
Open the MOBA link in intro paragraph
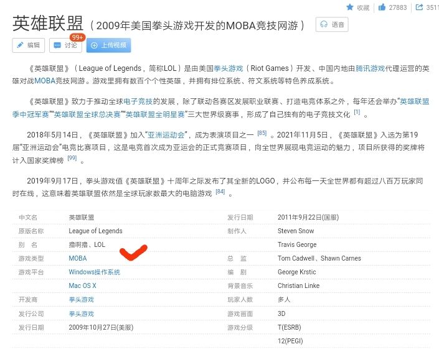coord(45,81)
